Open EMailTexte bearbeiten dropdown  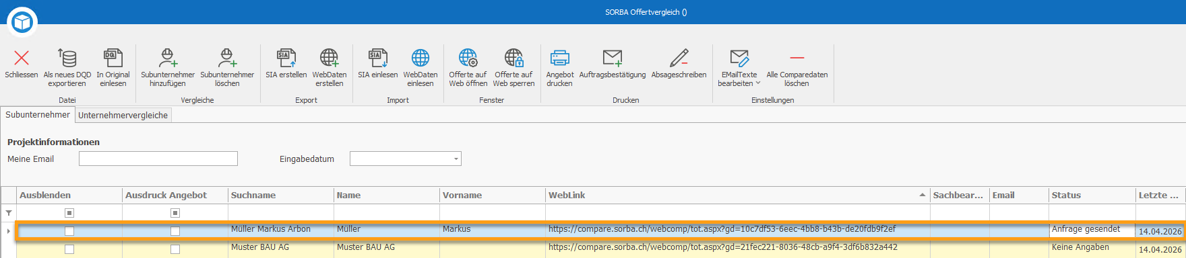[x=739, y=67]
